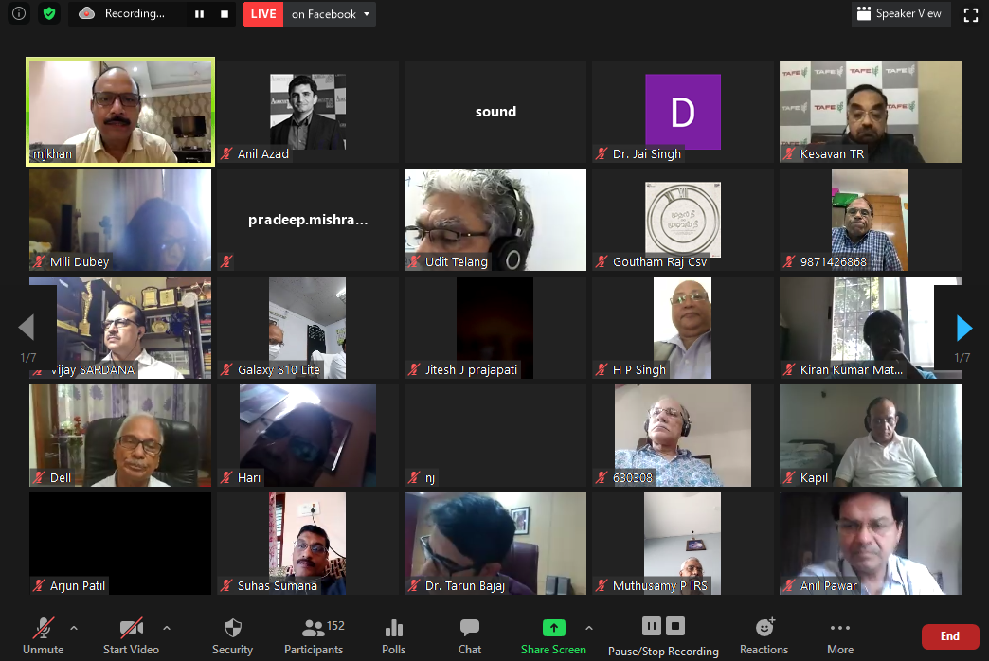Enter full screen mode
Viewport: 989px width, 661px height.
tap(970, 14)
